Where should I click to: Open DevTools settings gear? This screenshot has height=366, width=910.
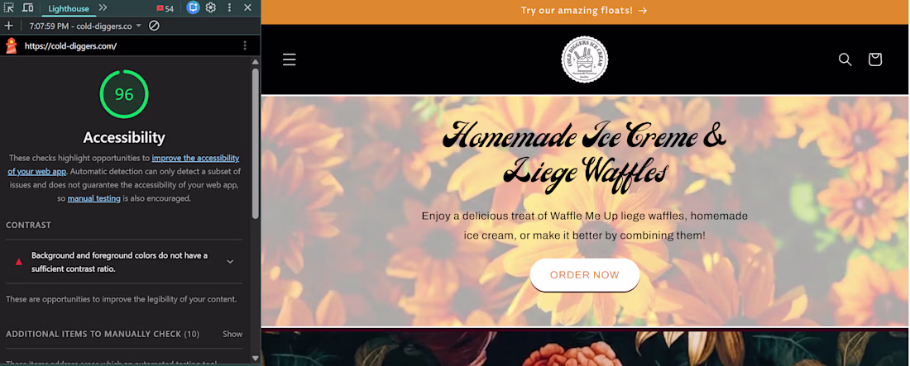tap(211, 8)
